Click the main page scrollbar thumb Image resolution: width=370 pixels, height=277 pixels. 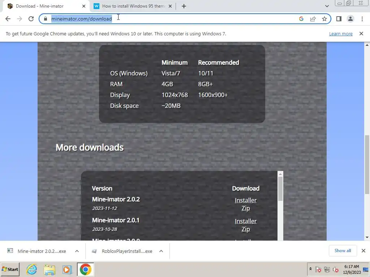click(367, 164)
